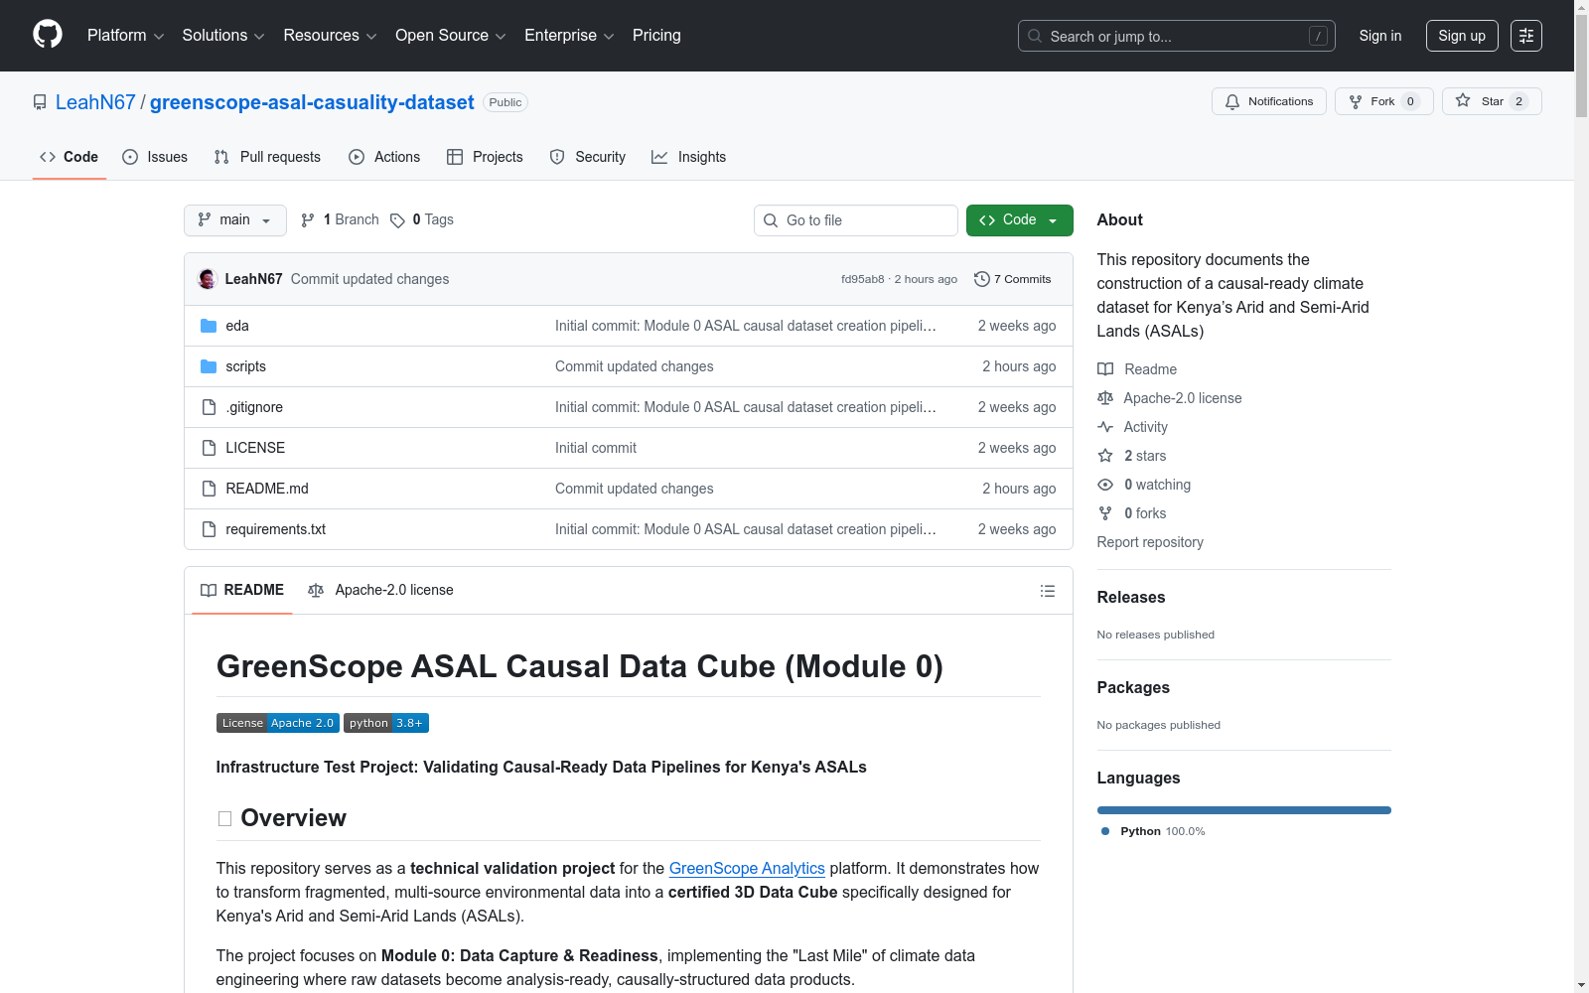This screenshot has height=993, width=1589.
Task: Open the requirements.txt file name
Action: [276, 529]
